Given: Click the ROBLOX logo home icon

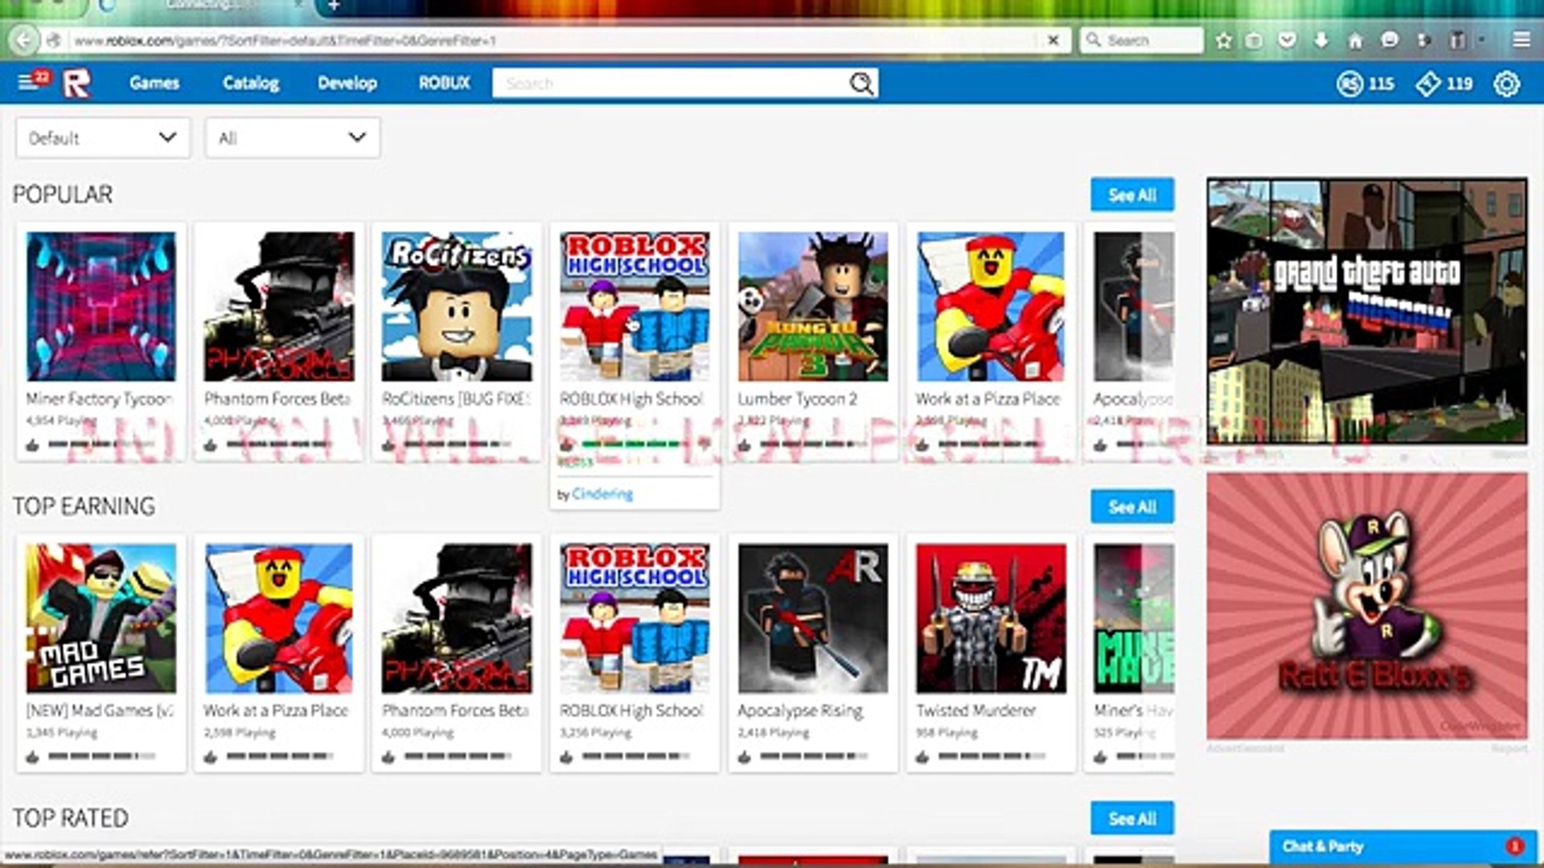Looking at the screenshot, I should (76, 83).
